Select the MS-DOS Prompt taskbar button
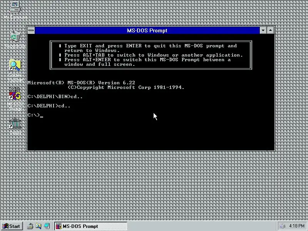 91,226
